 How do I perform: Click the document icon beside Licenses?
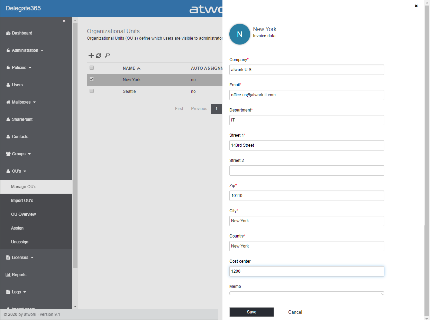(8, 258)
